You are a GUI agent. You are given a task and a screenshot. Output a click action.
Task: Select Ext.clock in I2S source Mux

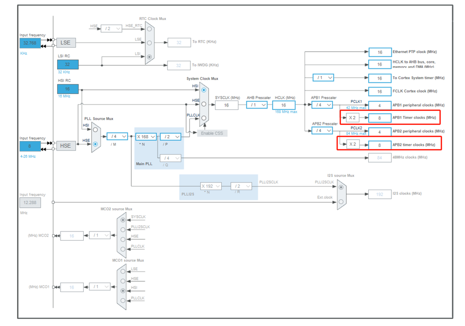[341, 202]
